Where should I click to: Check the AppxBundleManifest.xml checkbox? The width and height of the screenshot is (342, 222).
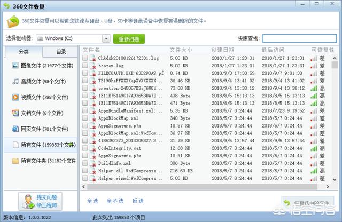(x=85, y=110)
